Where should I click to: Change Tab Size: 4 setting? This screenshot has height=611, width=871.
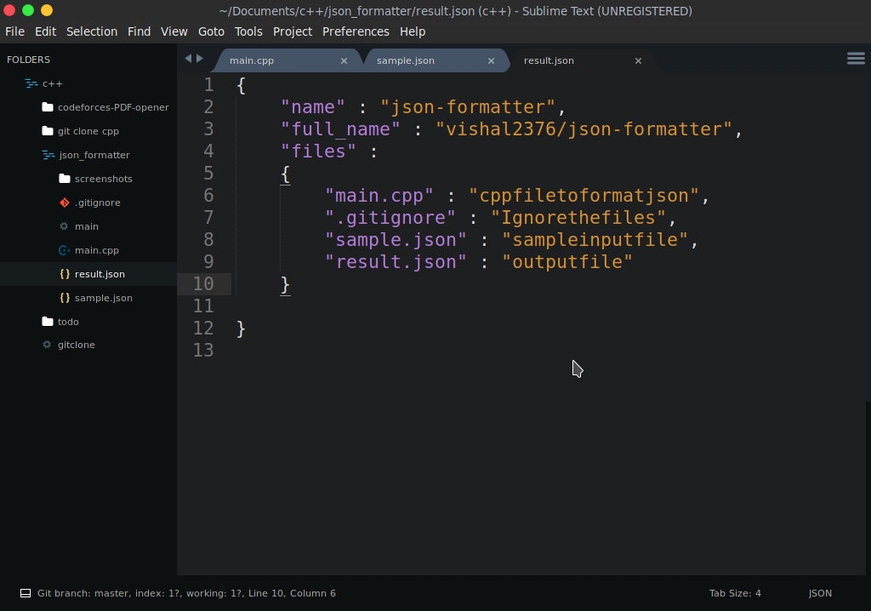pyautogui.click(x=735, y=593)
